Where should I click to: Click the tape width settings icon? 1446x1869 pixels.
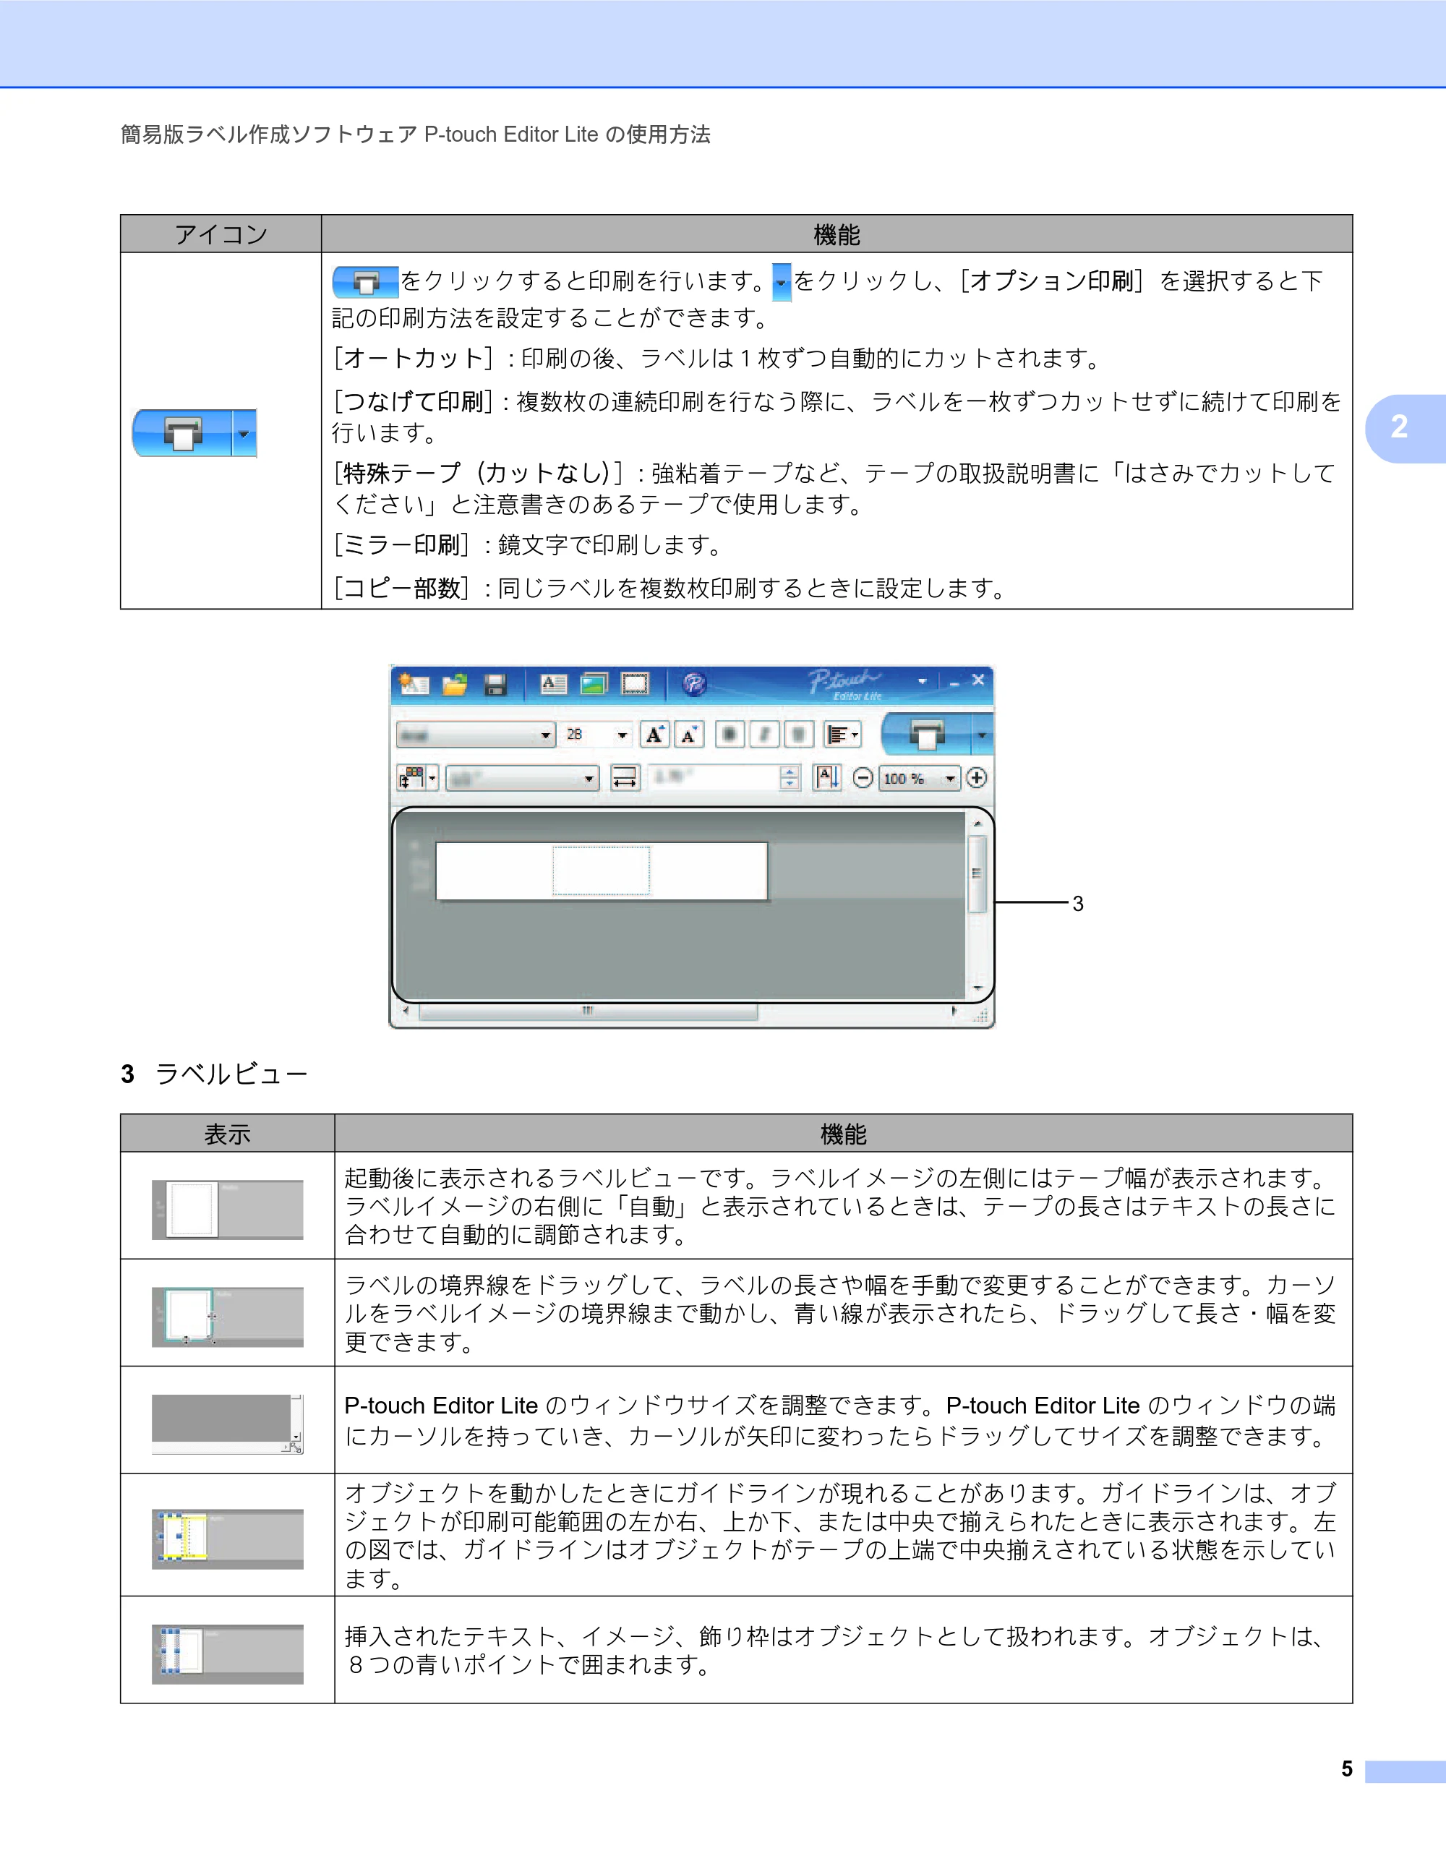click(x=411, y=778)
